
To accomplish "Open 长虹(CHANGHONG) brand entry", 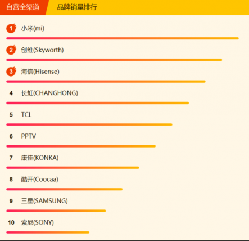I will 49,93.
